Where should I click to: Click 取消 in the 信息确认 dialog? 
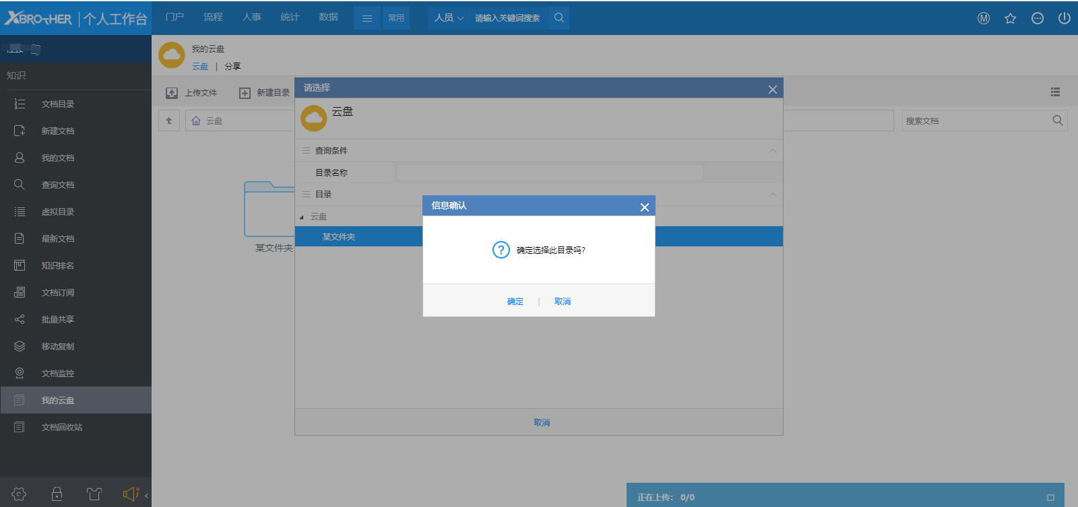[x=563, y=302]
